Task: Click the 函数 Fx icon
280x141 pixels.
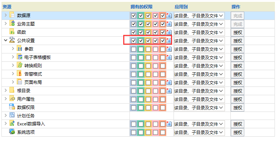Action: point(12,32)
